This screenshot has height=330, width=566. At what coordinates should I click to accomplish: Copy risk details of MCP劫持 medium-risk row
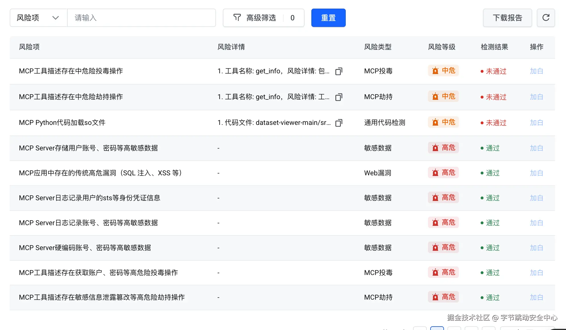pyautogui.click(x=339, y=97)
